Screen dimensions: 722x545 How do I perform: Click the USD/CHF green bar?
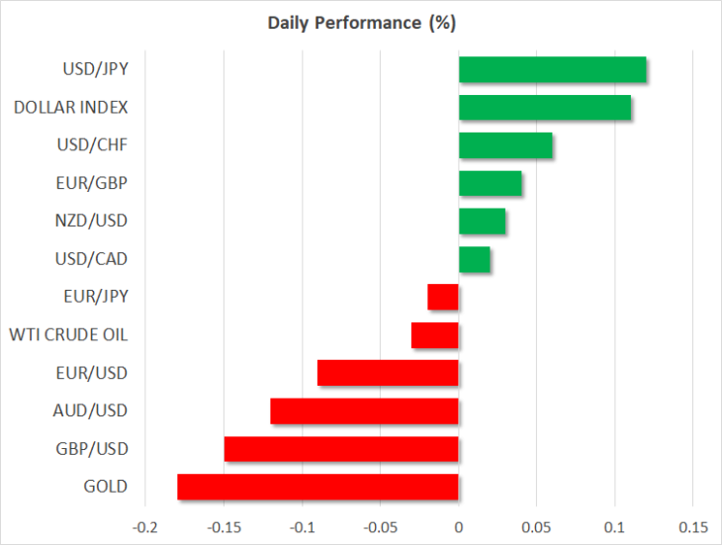pyautogui.click(x=505, y=145)
